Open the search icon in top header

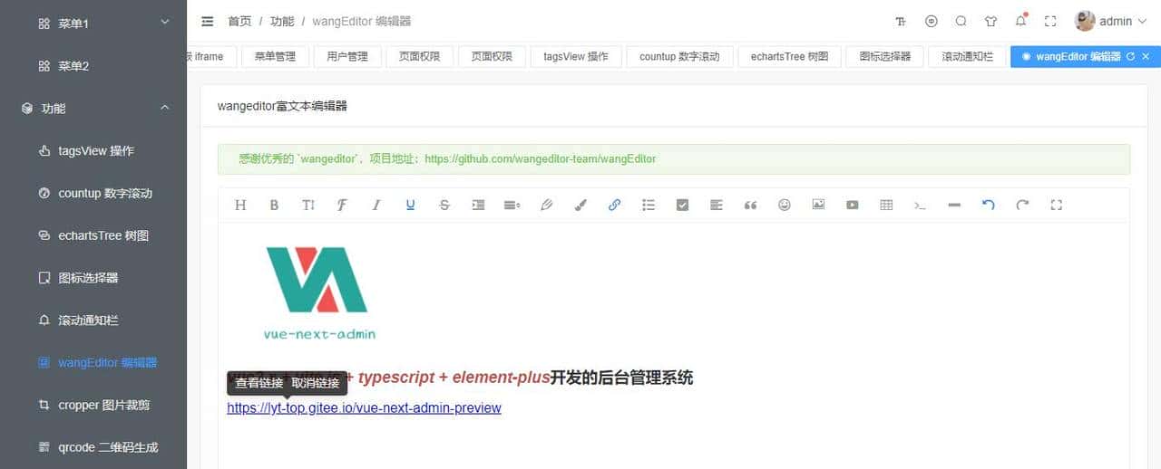(x=961, y=21)
